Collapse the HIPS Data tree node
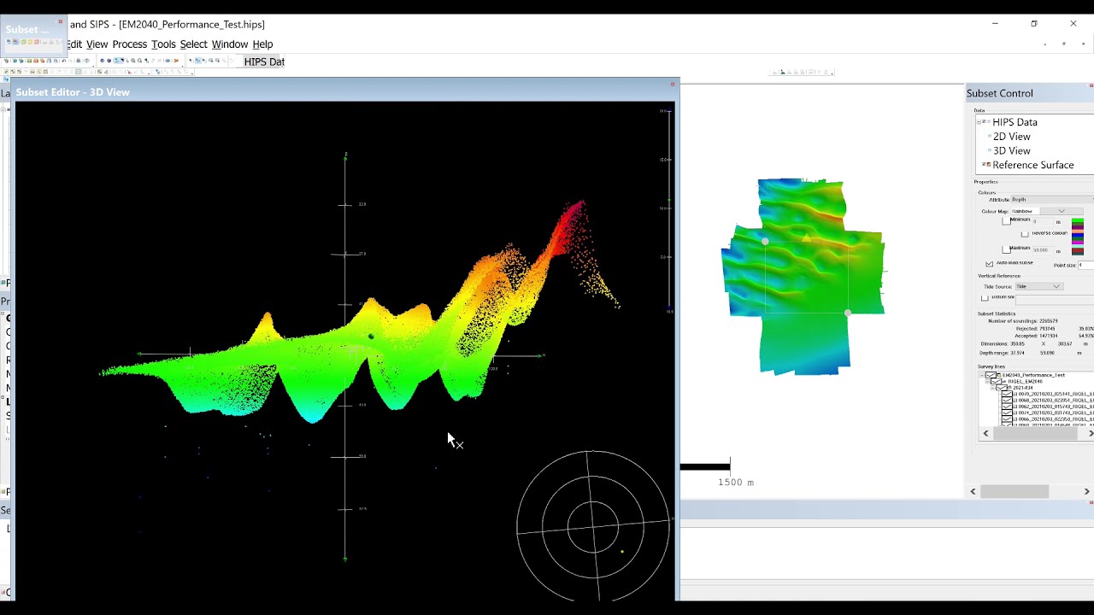This screenshot has height=615, width=1094. [979, 122]
